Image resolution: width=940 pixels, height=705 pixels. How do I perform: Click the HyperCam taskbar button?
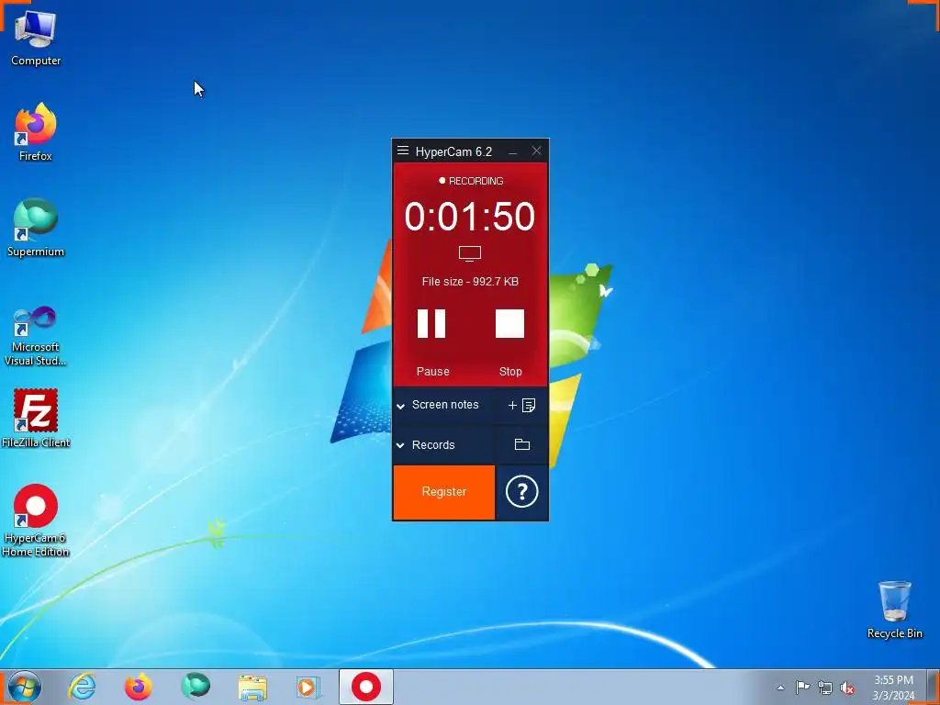tap(366, 687)
